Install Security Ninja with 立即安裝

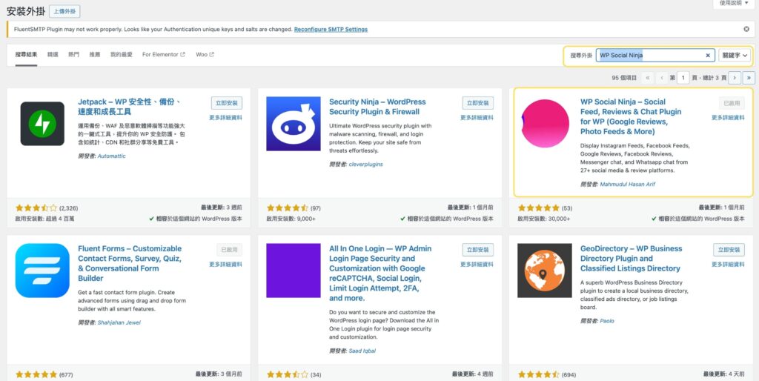pos(478,103)
